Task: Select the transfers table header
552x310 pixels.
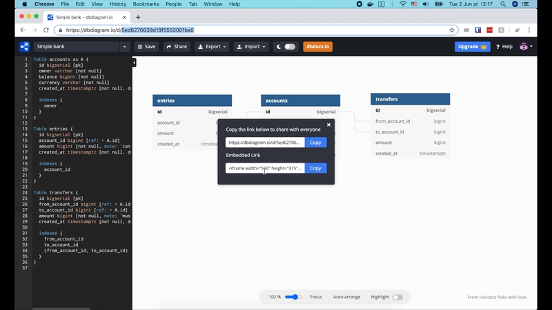Action: point(410,99)
